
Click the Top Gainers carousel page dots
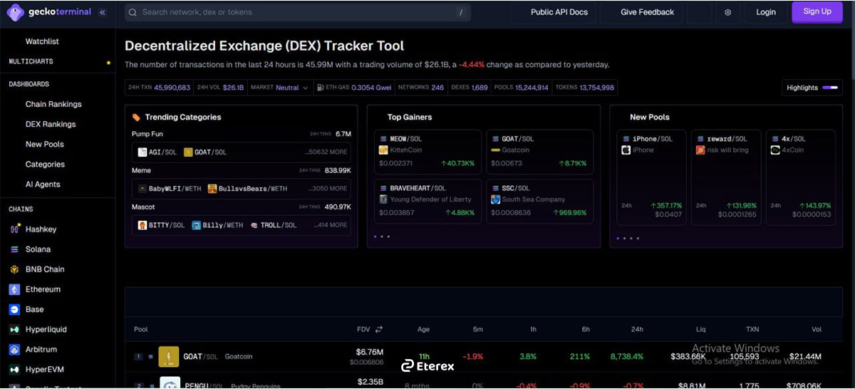tap(382, 236)
